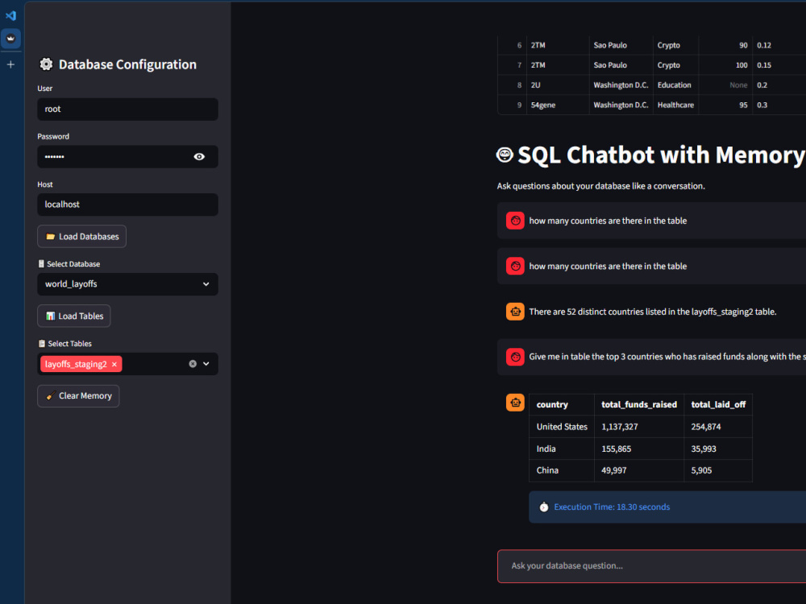Click the Crypto cell in row 6
806x604 pixels.
[x=675, y=45]
